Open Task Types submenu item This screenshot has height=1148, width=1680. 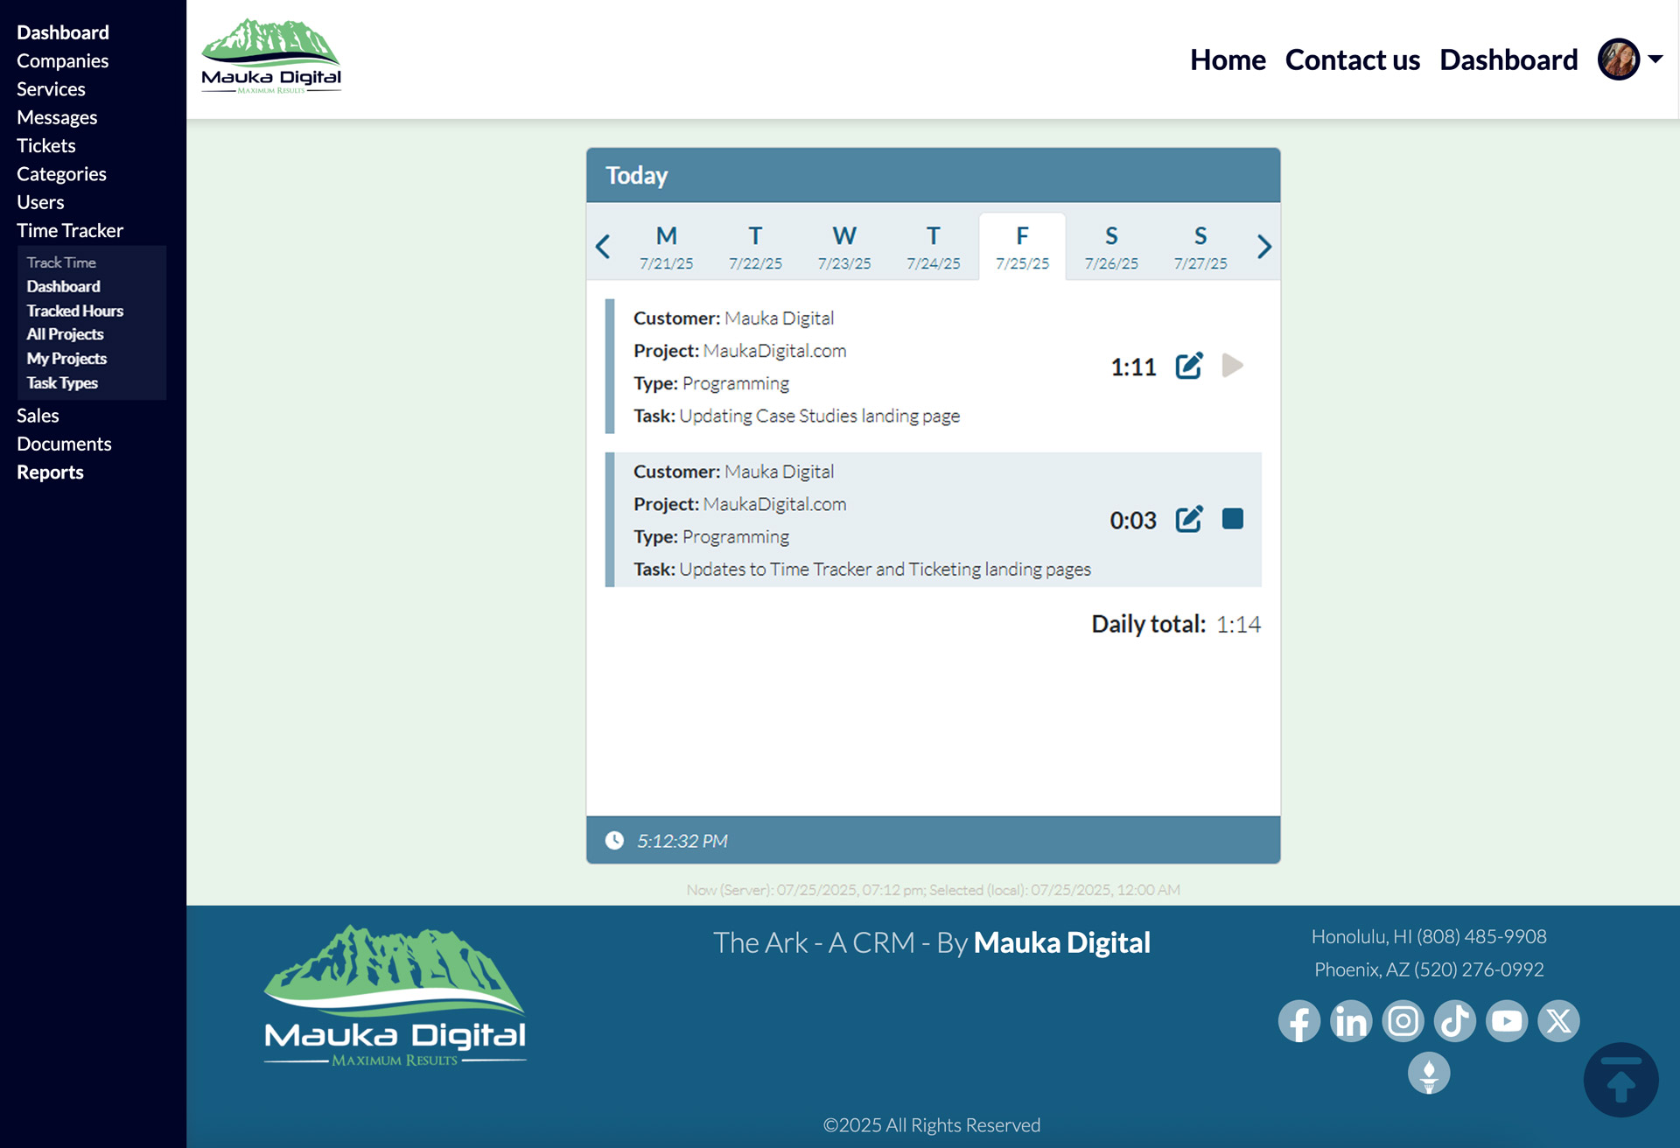click(x=62, y=383)
